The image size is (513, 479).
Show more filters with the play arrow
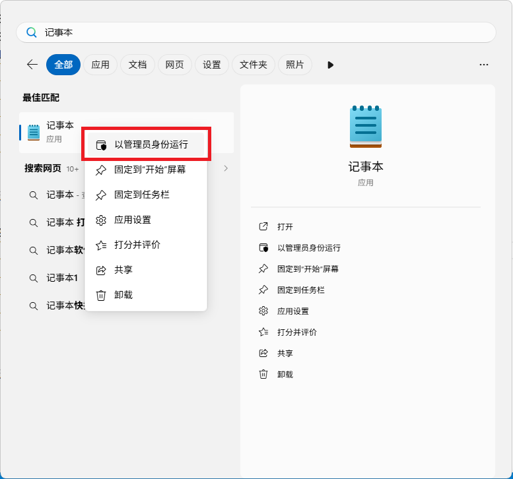click(x=330, y=65)
